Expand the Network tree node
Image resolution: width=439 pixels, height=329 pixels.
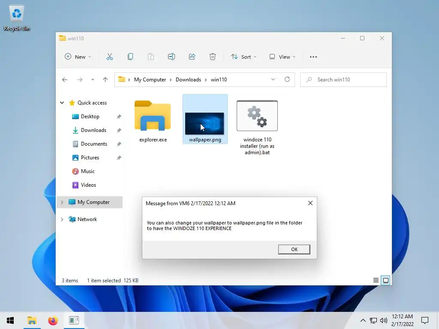62,219
